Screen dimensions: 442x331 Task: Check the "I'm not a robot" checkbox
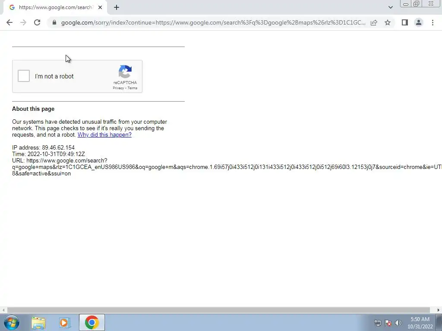24,76
